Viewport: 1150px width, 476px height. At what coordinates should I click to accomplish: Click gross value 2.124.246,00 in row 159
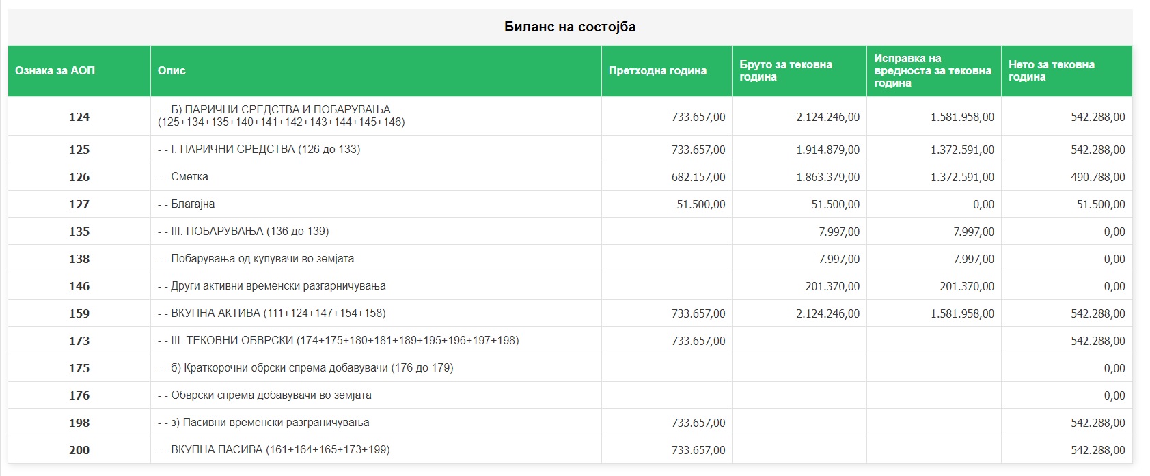[x=827, y=313]
